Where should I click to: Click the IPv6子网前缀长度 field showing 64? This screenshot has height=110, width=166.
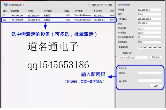click(x=149, y=37)
